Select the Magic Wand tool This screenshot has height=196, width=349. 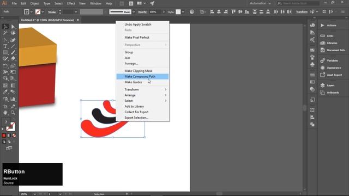tap(5, 33)
